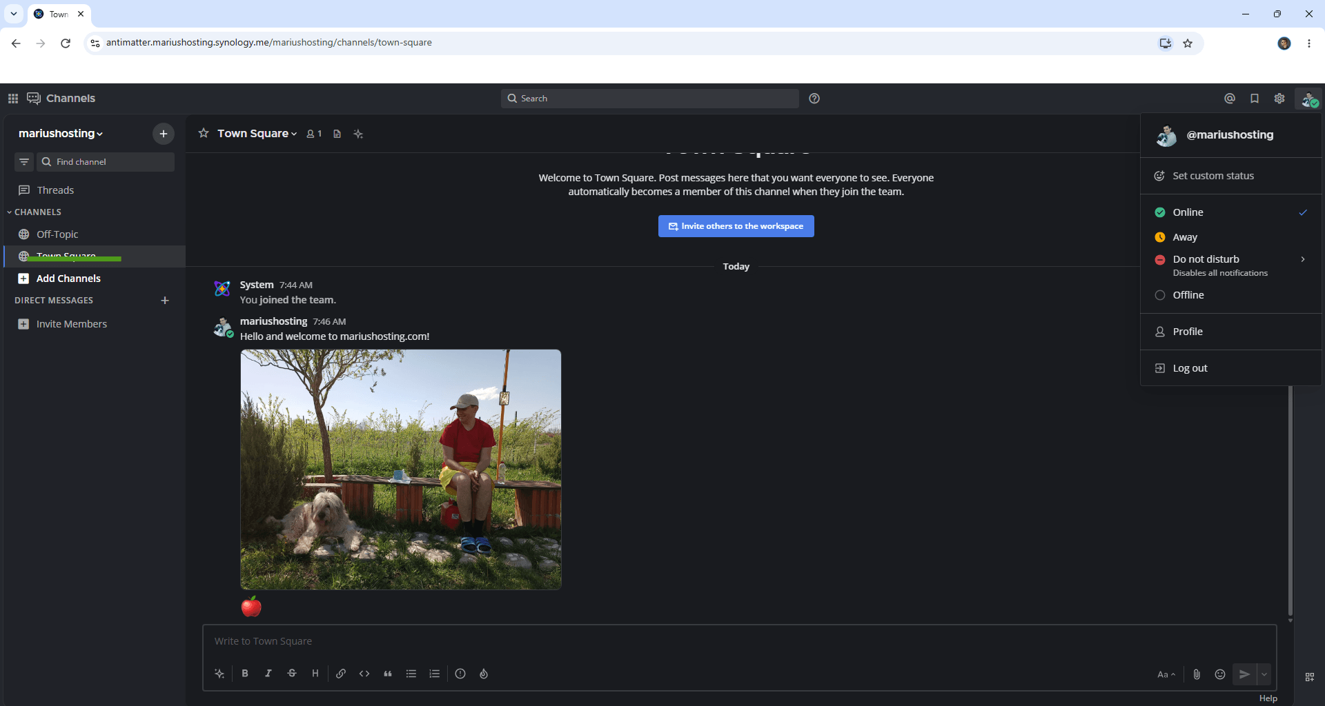Open channel filter icon in sidebar
1325x706 pixels.
(x=24, y=162)
